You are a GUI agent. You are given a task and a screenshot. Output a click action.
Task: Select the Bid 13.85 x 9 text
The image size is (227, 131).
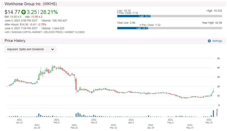click(13, 17)
